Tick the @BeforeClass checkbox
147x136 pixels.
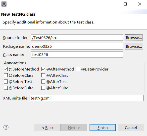tap(6, 75)
